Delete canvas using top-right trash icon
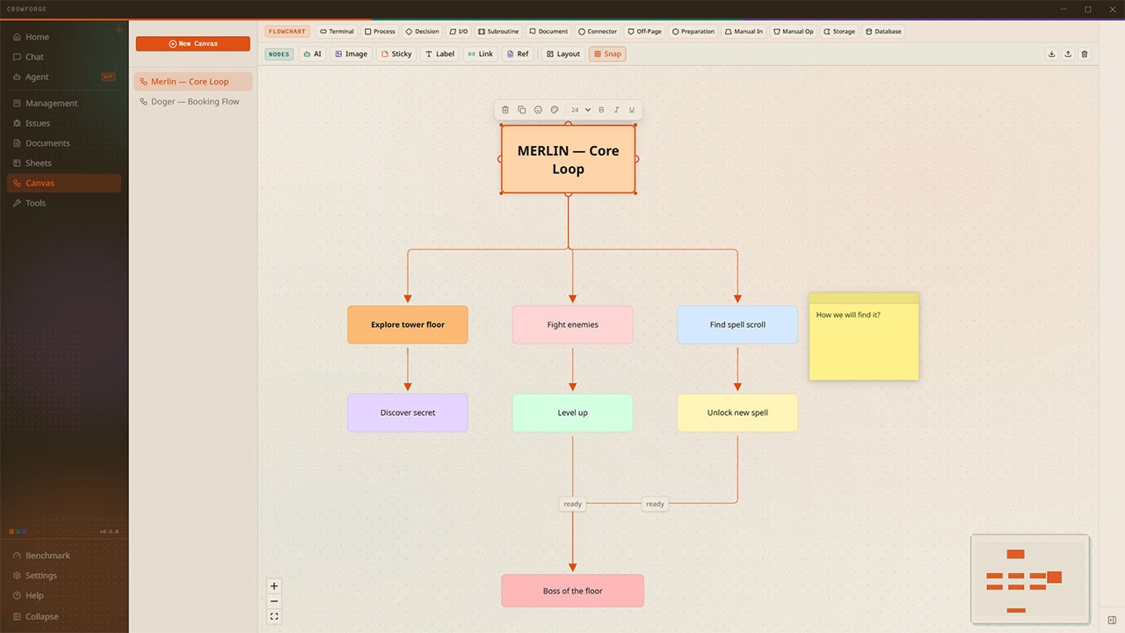Image resolution: width=1125 pixels, height=633 pixels. (x=1085, y=54)
